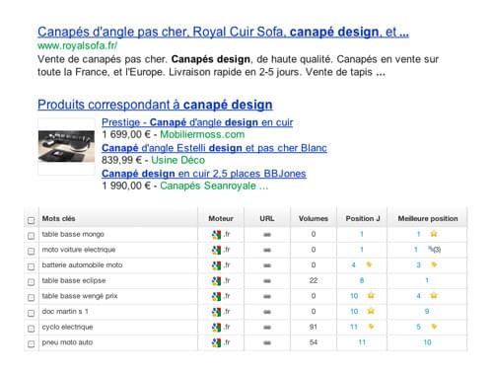Sort by the Volumes column header
Image resolution: width=493 pixels, height=373 pixels.
[x=314, y=218]
